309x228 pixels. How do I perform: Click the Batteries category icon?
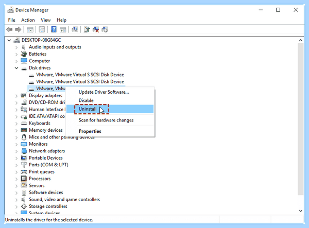[x=24, y=54]
